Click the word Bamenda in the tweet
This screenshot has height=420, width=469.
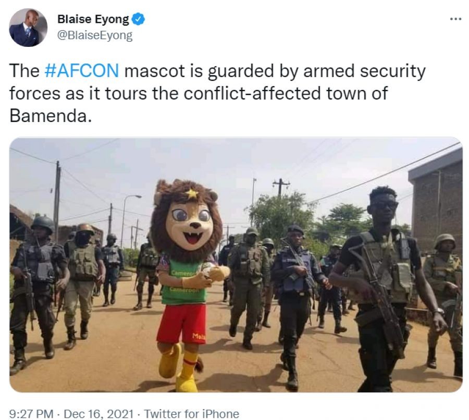[51, 116]
